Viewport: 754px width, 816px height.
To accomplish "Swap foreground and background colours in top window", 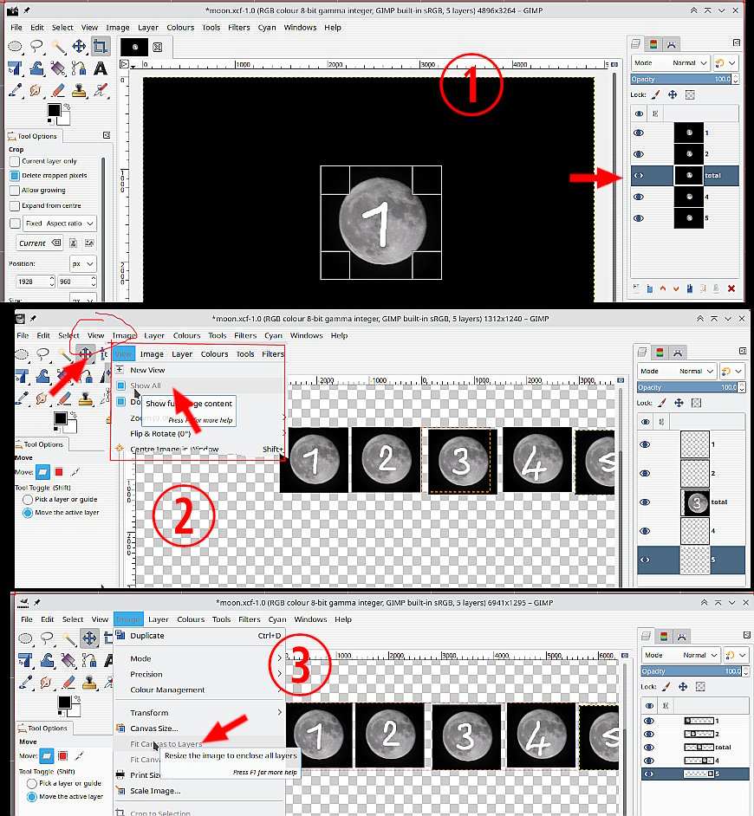I will pos(67,107).
